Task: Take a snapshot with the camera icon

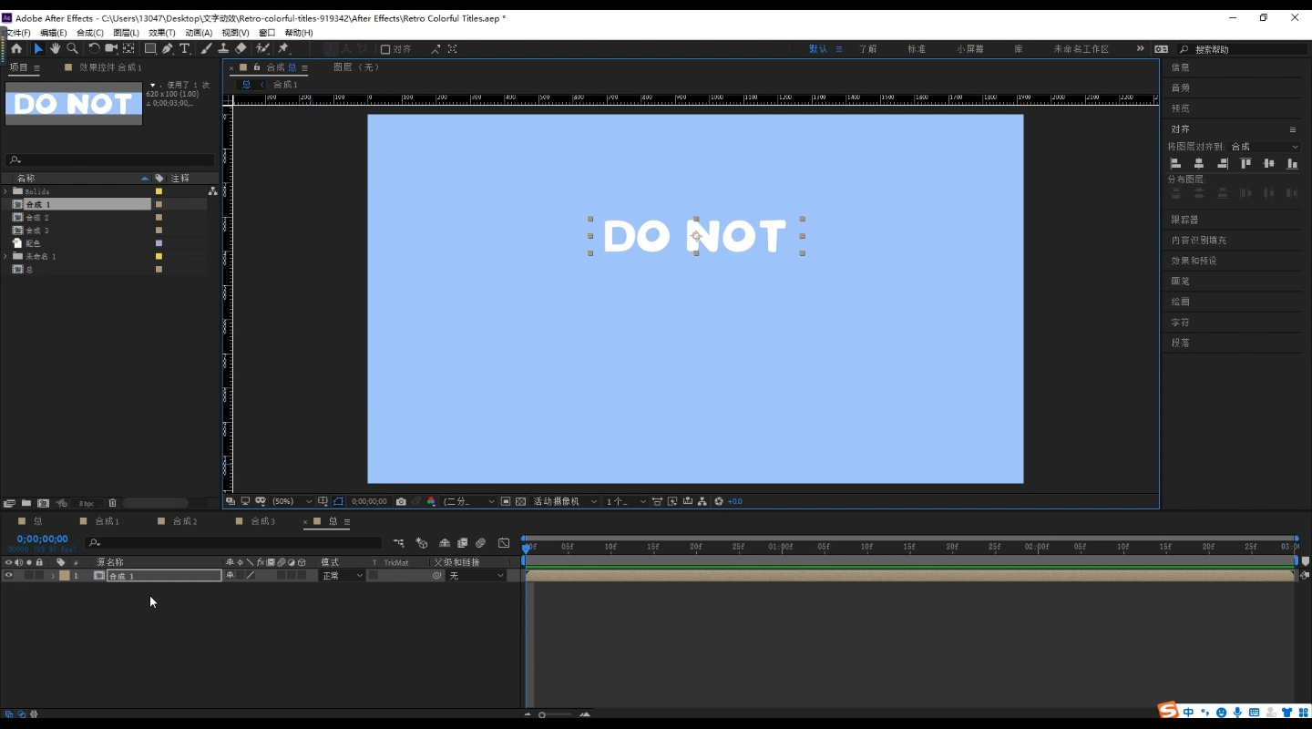Action: click(401, 502)
